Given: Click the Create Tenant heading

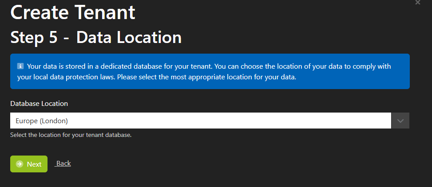Looking at the screenshot, I should pyautogui.click(x=73, y=12).
